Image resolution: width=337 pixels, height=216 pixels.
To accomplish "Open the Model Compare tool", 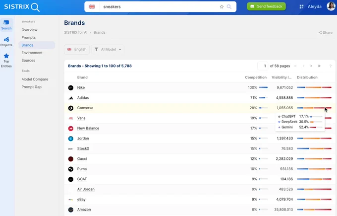I will 35,79.
